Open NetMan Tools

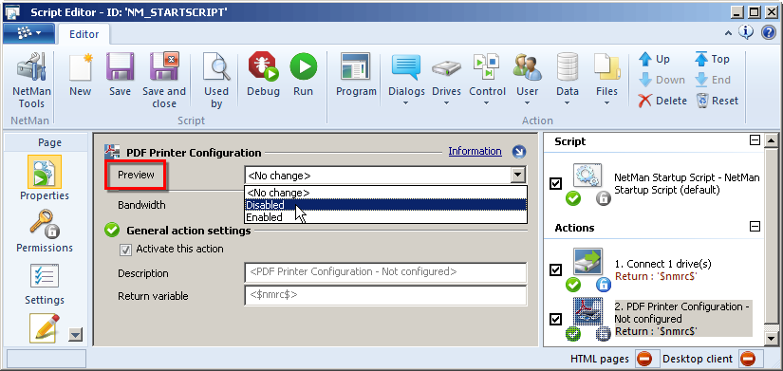point(31,81)
